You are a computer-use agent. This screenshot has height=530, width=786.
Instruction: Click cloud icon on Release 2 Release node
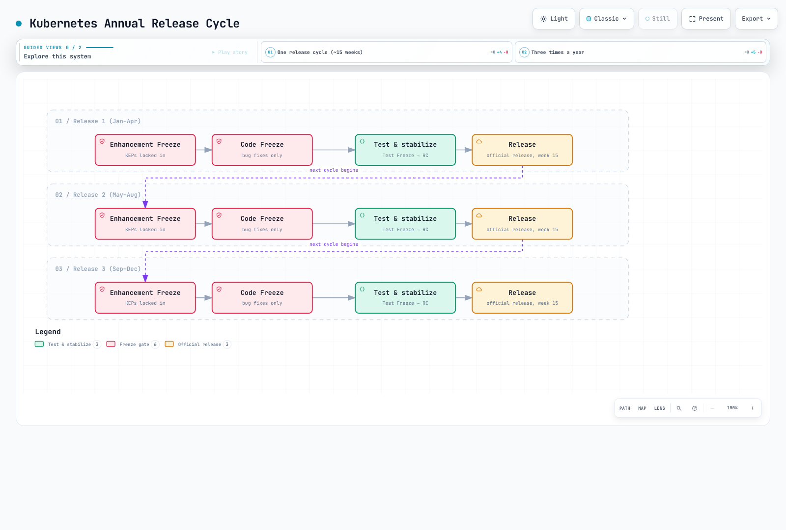479,215
